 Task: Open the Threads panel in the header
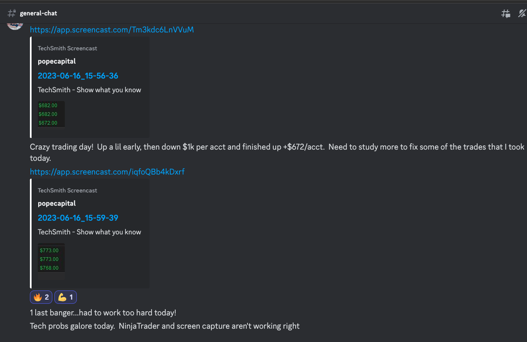(506, 13)
